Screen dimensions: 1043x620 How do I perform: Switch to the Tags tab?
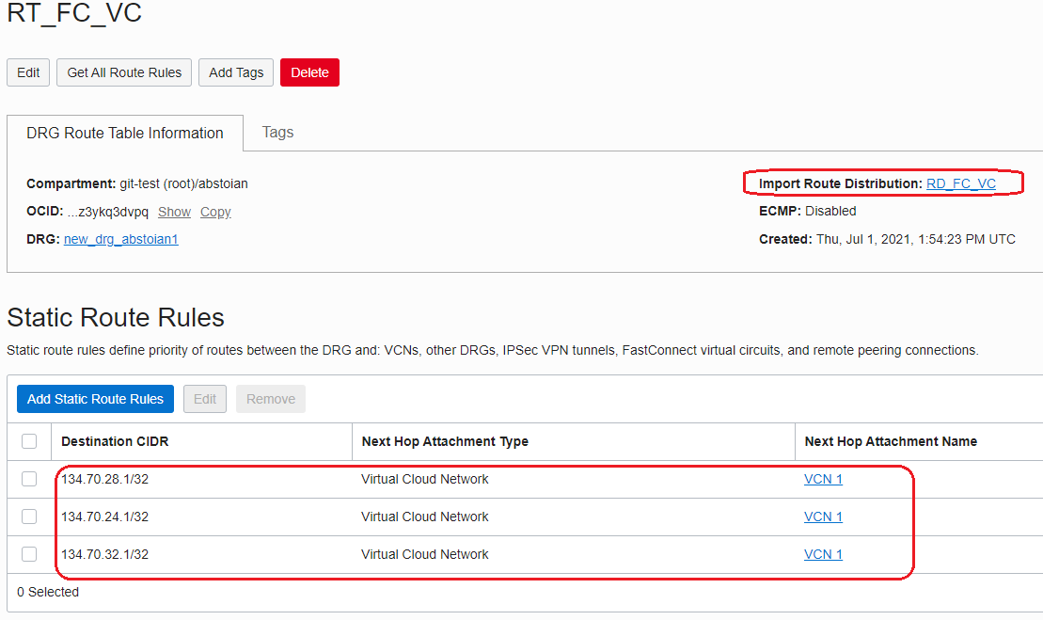coord(277,133)
